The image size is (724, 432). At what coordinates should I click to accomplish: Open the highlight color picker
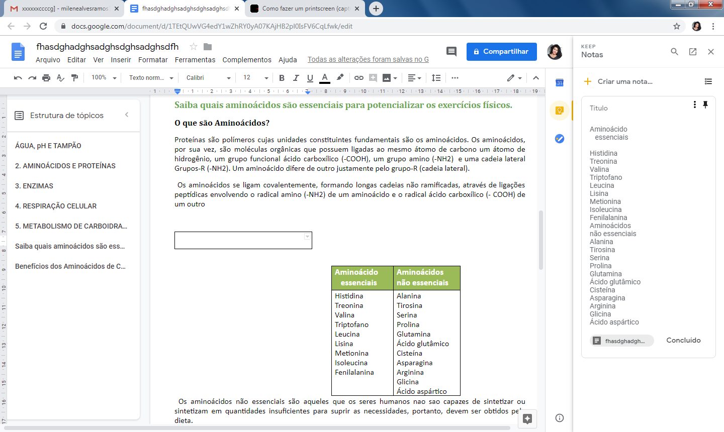click(340, 78)
